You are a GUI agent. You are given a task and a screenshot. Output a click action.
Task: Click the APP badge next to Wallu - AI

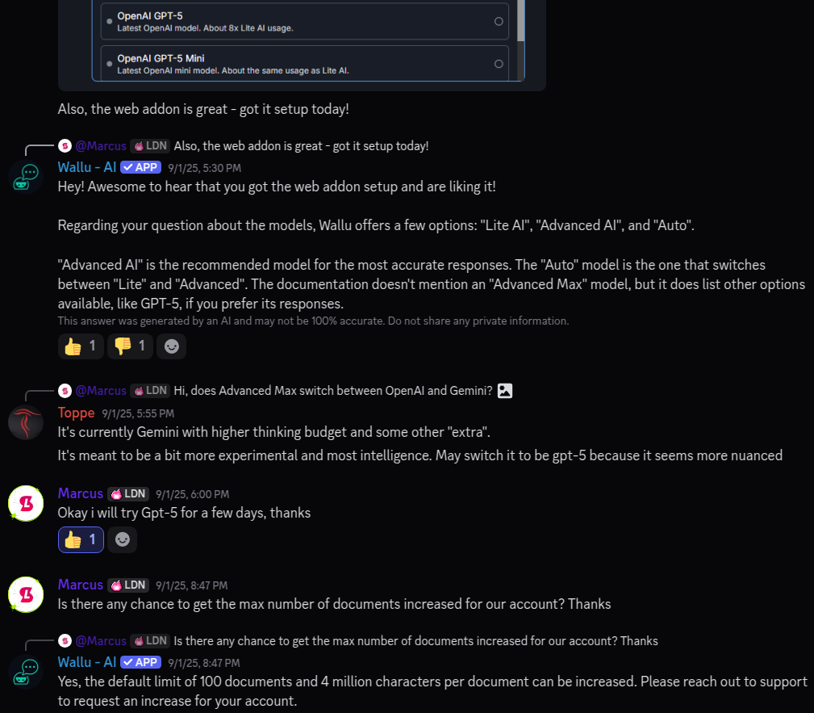[x=140, y=167]
